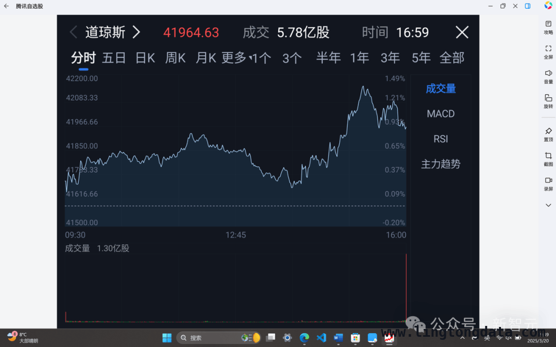Show the previous index with the left chevron
This screenshot has height=347, width=556.
pyautogui.click(x=74, y=32)
